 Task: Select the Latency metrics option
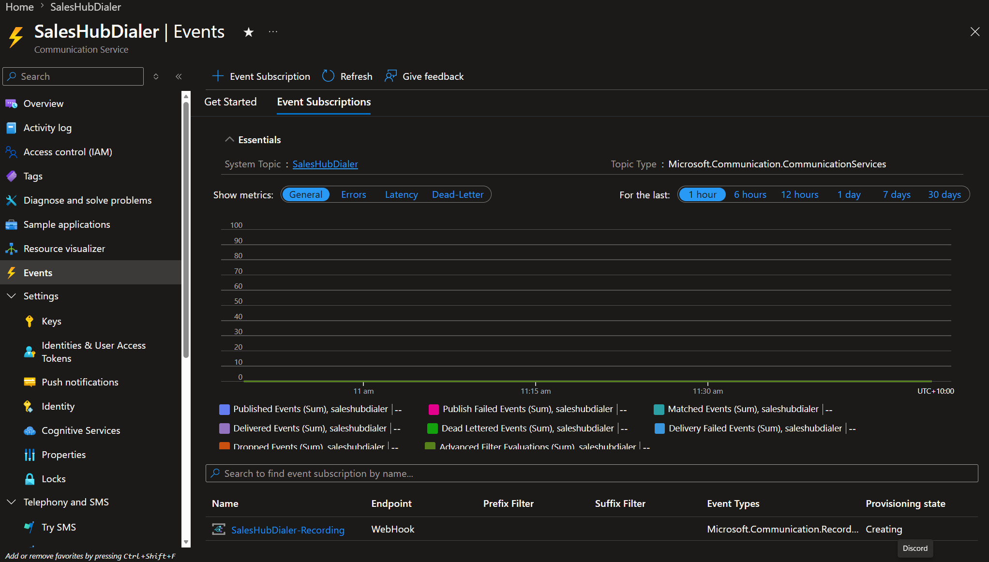pos(402,194)
